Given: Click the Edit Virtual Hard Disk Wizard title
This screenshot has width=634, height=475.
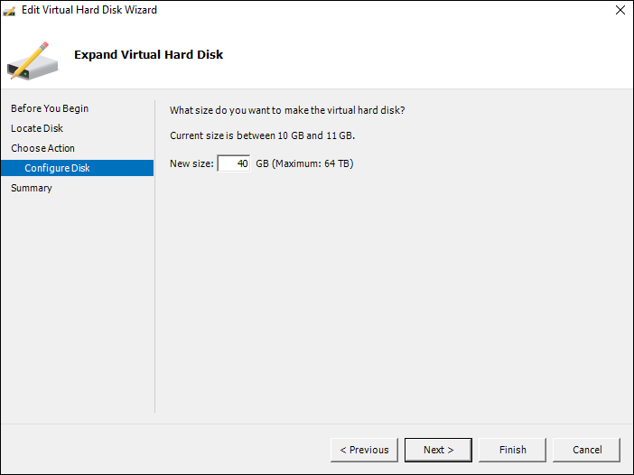Looking at the screenshot, I should [x=89, y=10].
